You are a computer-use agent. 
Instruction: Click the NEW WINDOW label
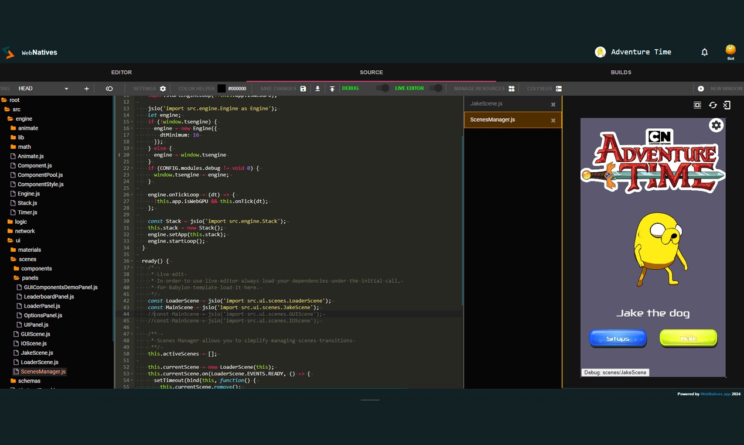coord(726,88)
